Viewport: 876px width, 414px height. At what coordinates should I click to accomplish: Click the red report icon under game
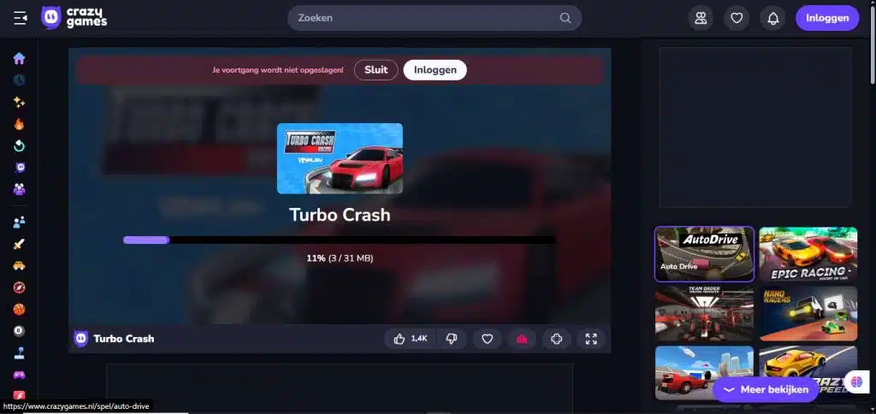522,339
